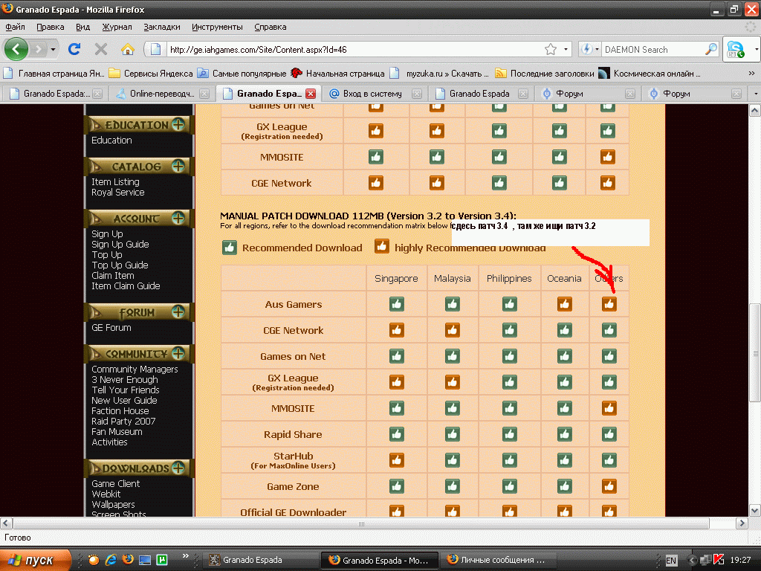Click the Stop loading X icon

coord(101,49)
